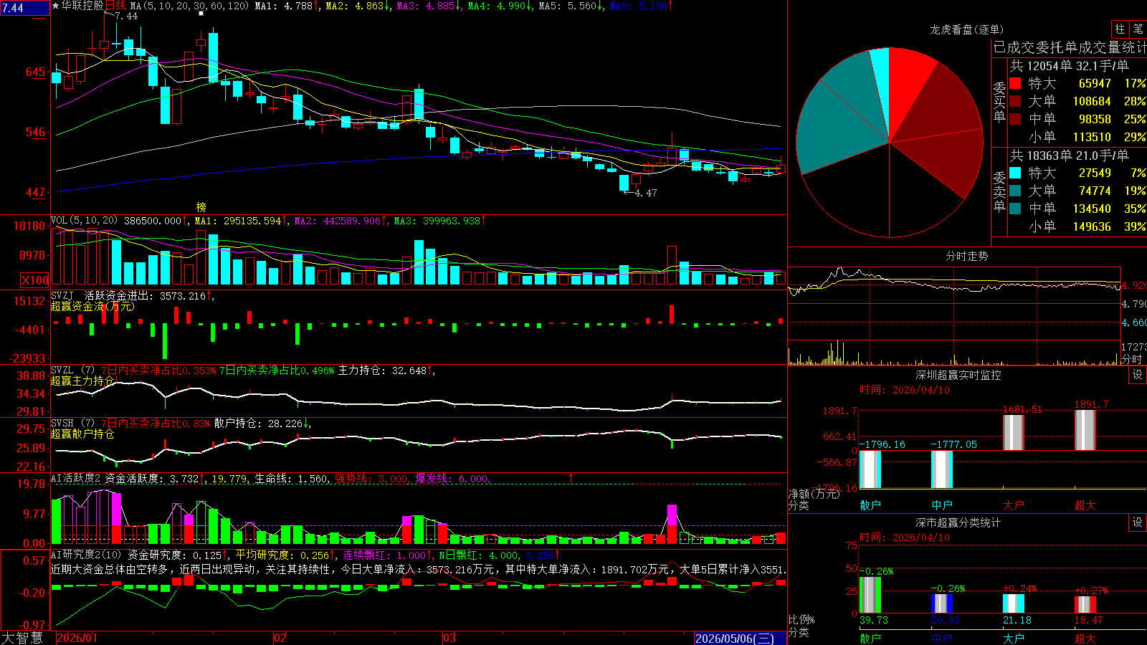Click the 强势线: 3.000 label

371,479
